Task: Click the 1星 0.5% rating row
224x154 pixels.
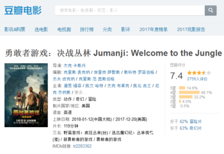Action: (180, 106)
